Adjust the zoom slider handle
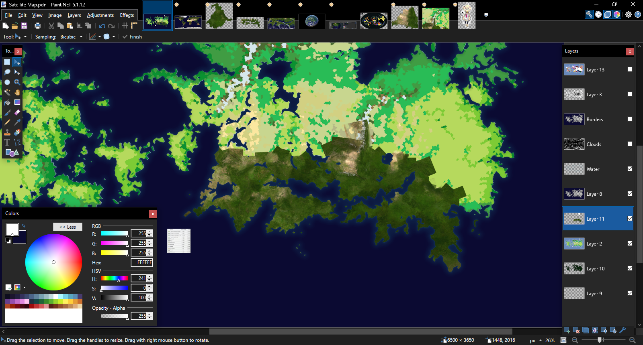Viewport: 643px width, 345px height. (x=600, y=340)
